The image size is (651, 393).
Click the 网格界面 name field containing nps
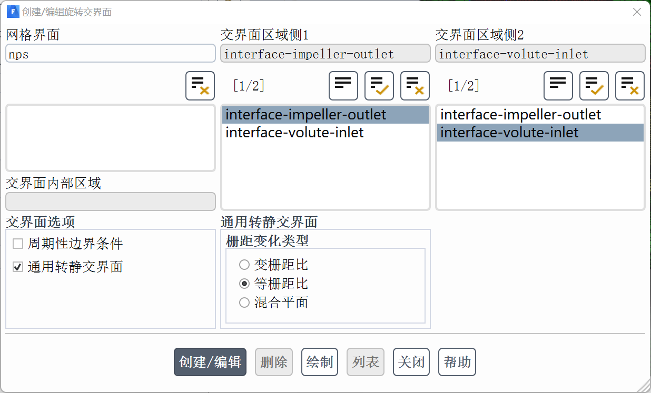pos(111,54)
